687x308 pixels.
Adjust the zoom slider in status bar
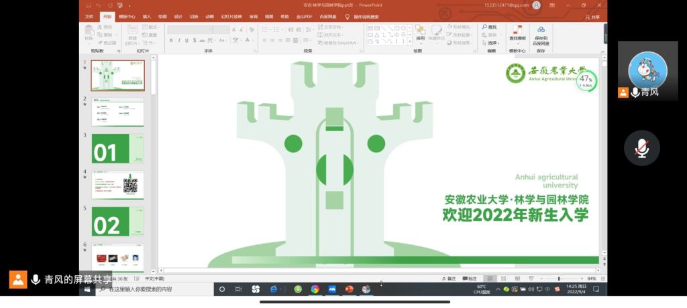tap(559, 279)
